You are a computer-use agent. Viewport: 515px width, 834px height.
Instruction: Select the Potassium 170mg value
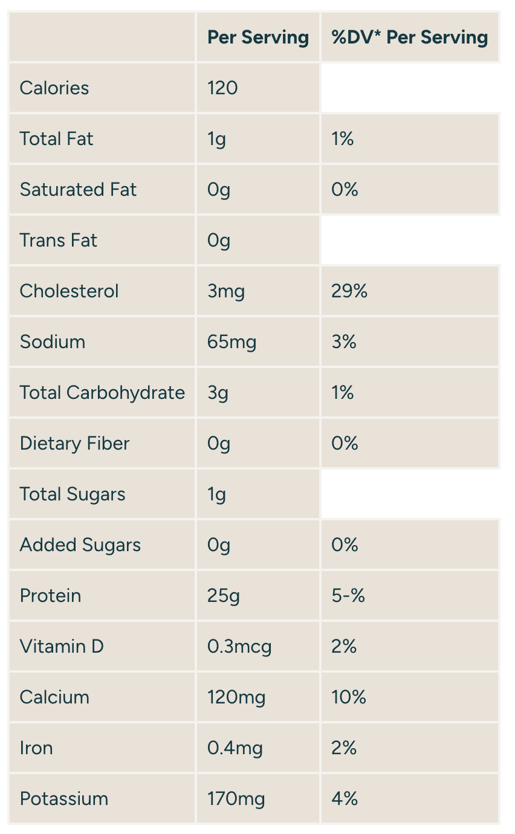pos(236,799)
